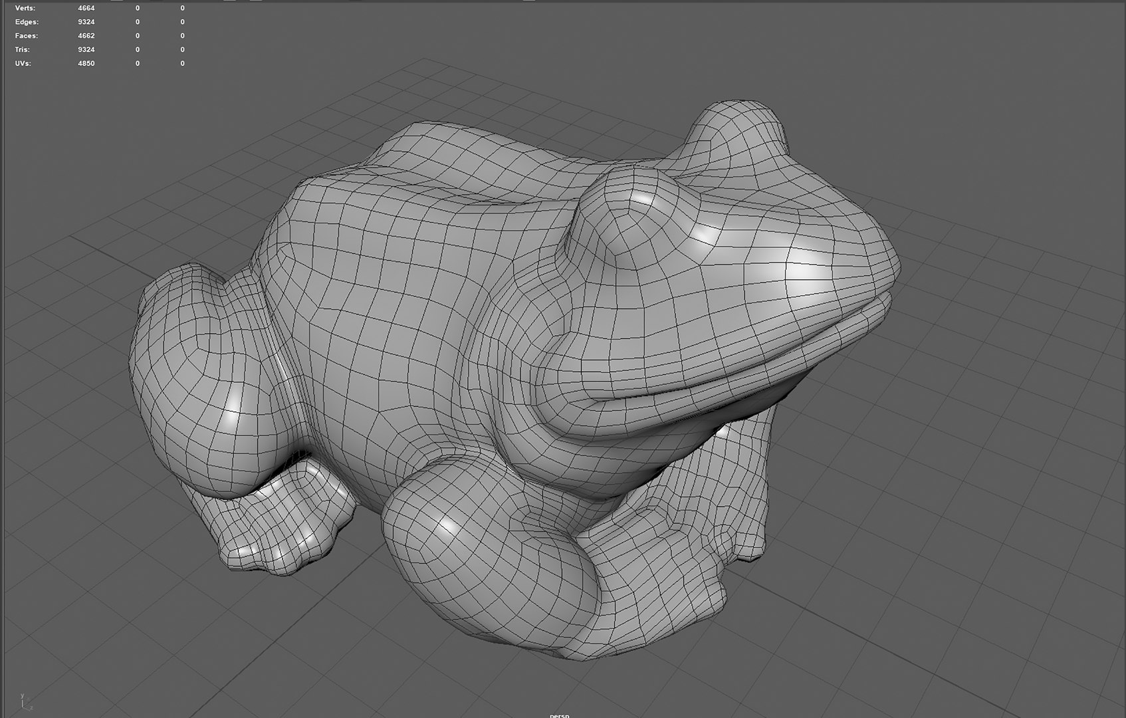Click the "persp" camera name label
The image size is (1126, 718).
pos(560,715)
